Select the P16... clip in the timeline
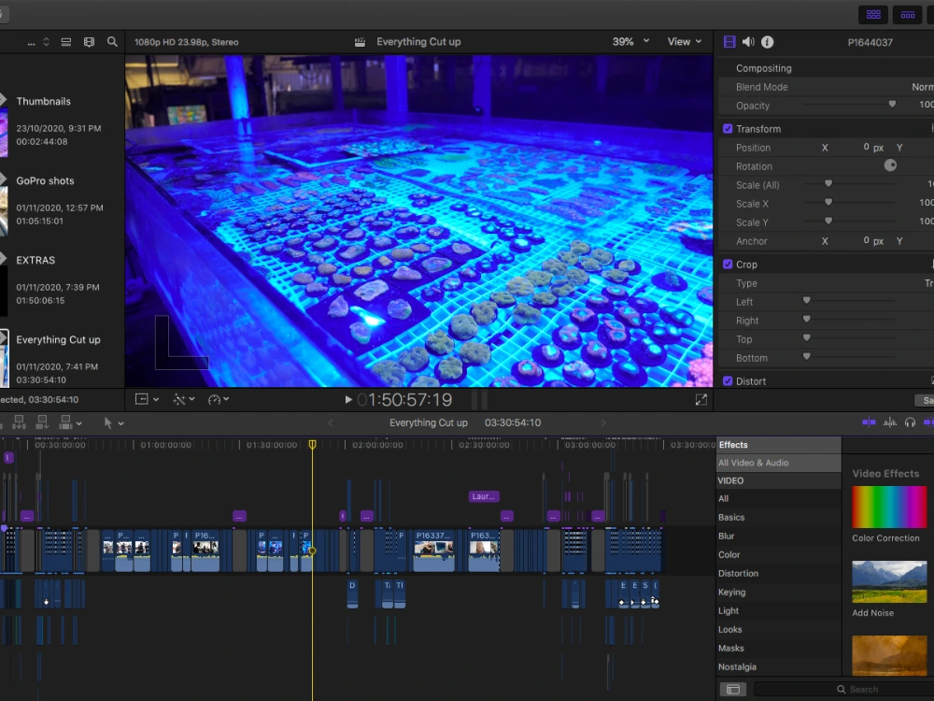 click(x=205, y=550)
